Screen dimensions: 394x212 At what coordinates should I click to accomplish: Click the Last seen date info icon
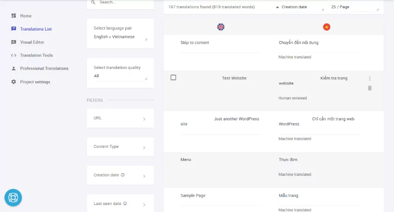125,203
